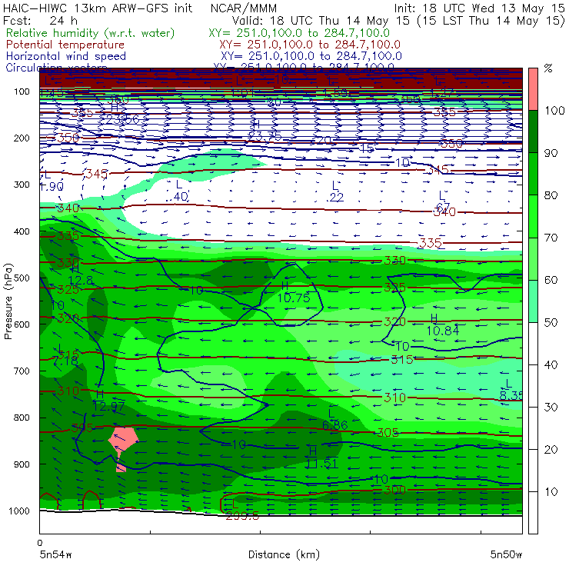Click the 'Fcst: 24 h' forecast label
Screen dimensions: 569x569
point(40,20)
